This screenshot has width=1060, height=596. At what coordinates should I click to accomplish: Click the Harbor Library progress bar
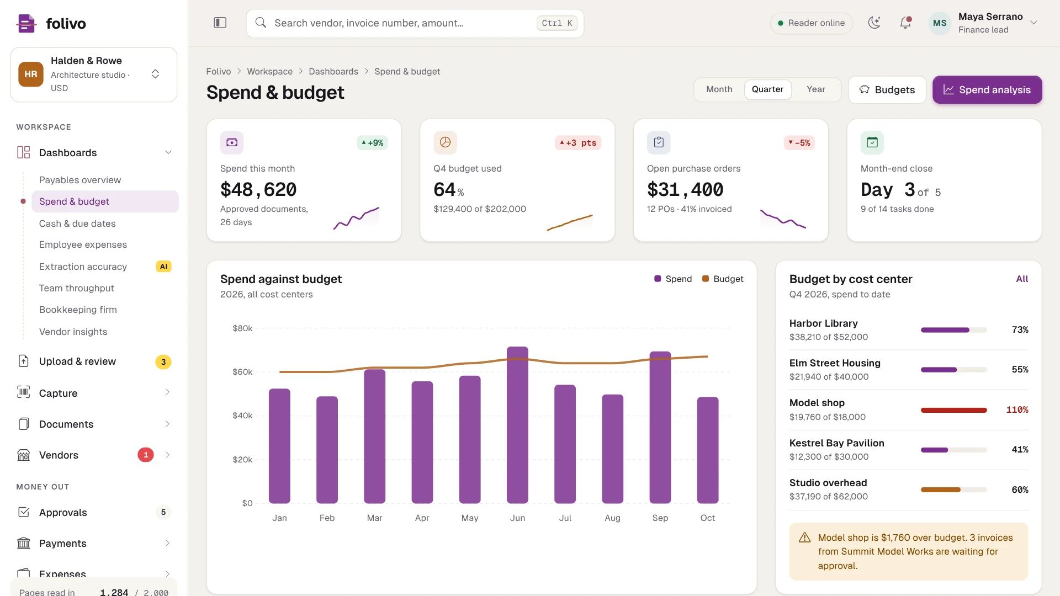(x=953, y=330)
